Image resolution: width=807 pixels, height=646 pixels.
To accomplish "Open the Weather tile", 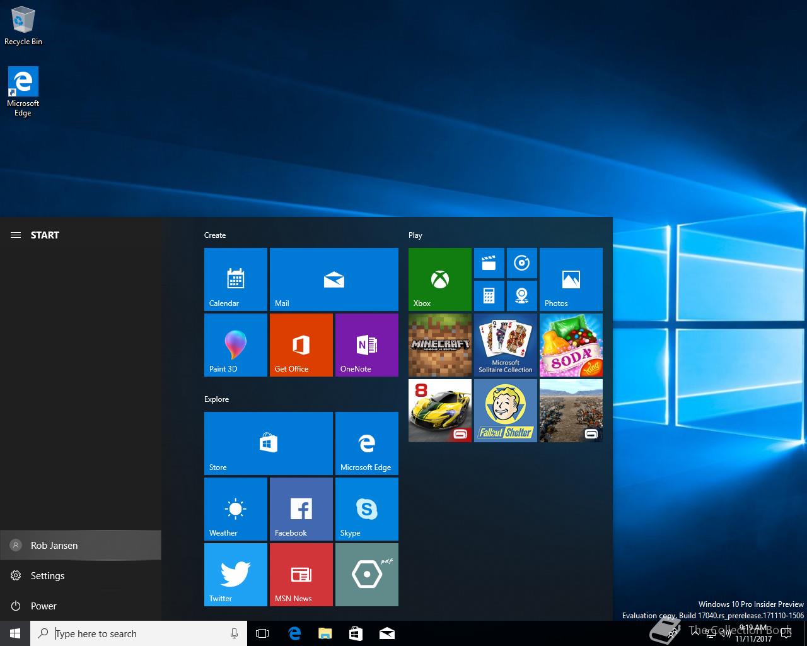I will [x=236, y=509].
